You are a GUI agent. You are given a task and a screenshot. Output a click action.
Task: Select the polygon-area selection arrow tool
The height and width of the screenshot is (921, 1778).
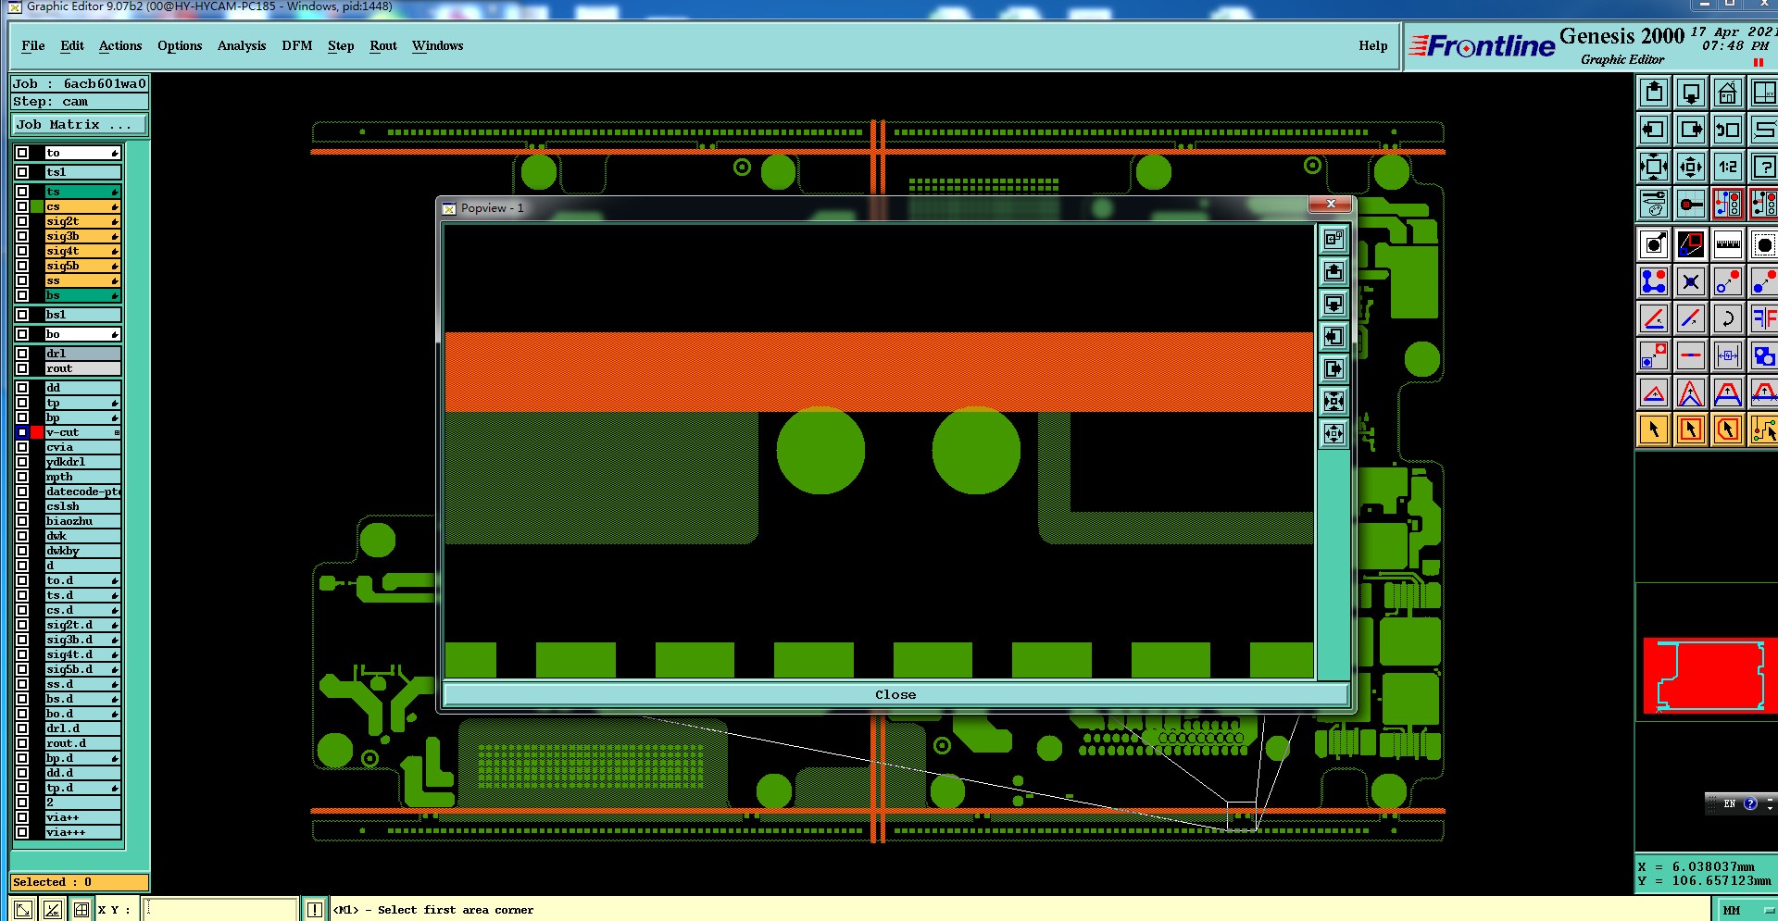(x=1728, y=429)
